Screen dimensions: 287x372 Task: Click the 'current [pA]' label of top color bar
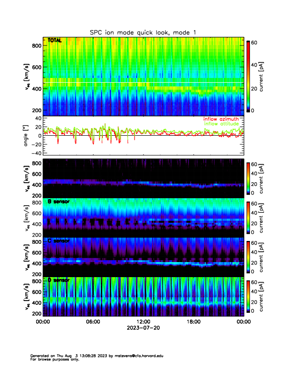click(267, 75)
